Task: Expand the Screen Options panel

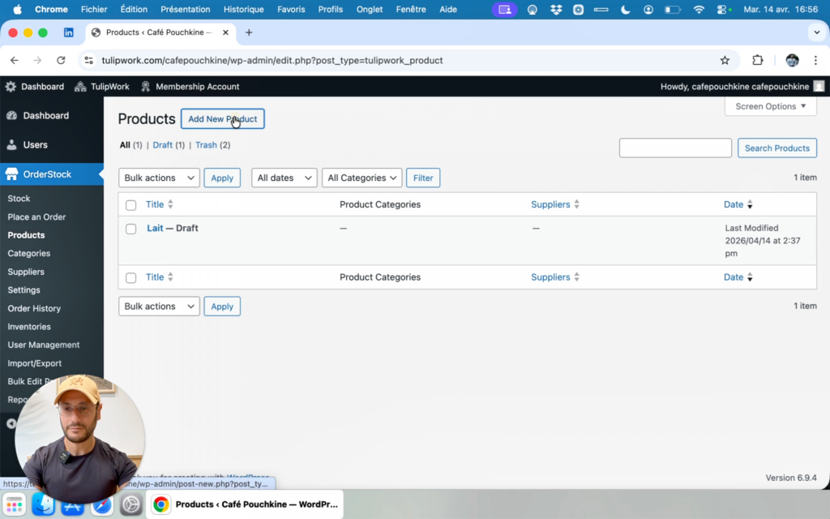Action: 770,106
